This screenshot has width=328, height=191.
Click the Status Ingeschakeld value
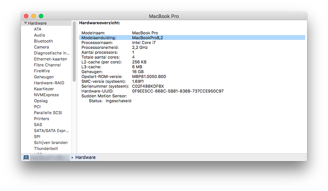[118, 101]
